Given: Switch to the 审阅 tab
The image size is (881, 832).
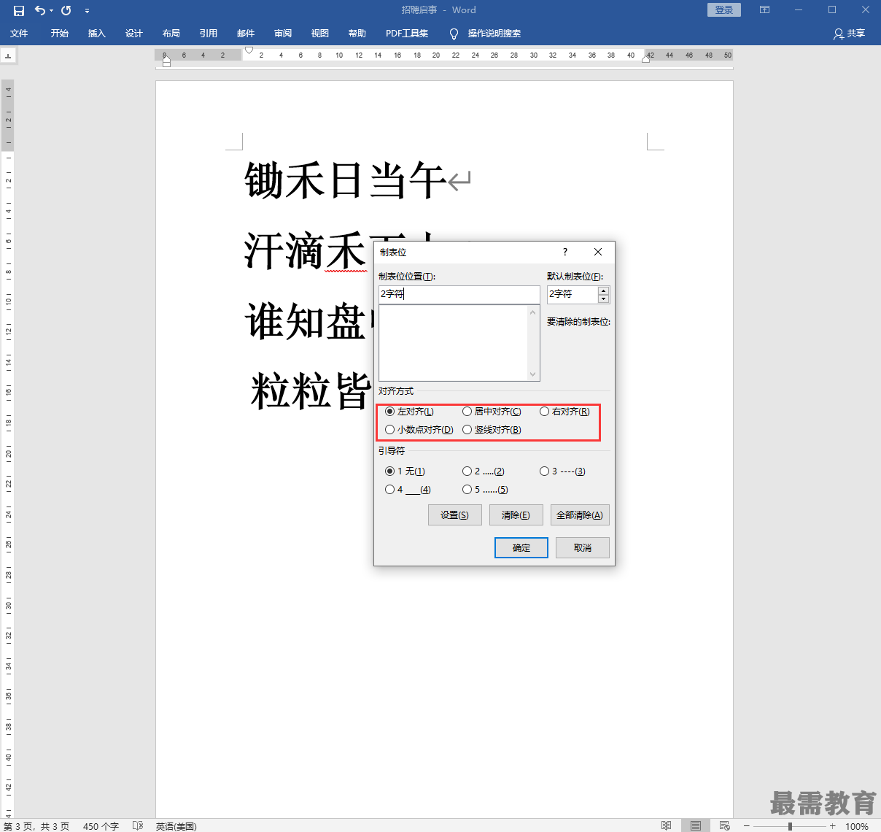Looking at the screenshot, I should (283, 34).
